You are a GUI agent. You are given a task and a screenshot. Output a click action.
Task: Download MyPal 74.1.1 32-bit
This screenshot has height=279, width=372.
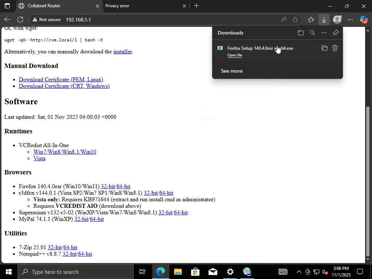[81, 219]
